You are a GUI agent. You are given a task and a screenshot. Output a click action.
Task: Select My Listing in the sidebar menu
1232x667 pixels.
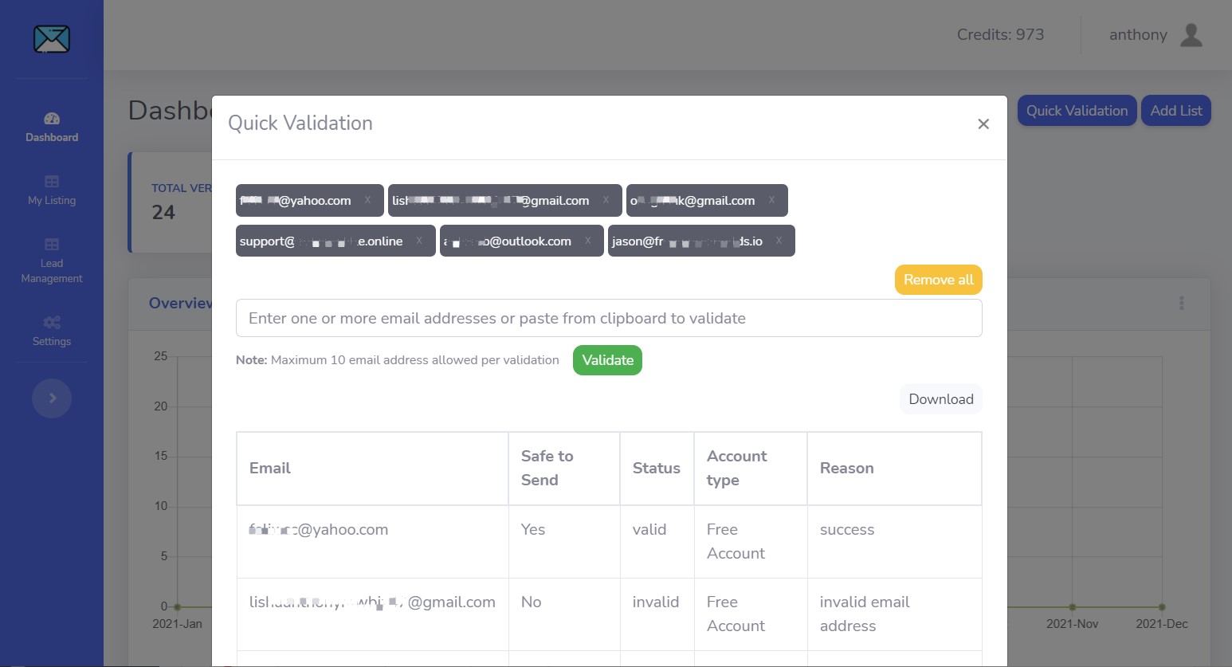51,200
